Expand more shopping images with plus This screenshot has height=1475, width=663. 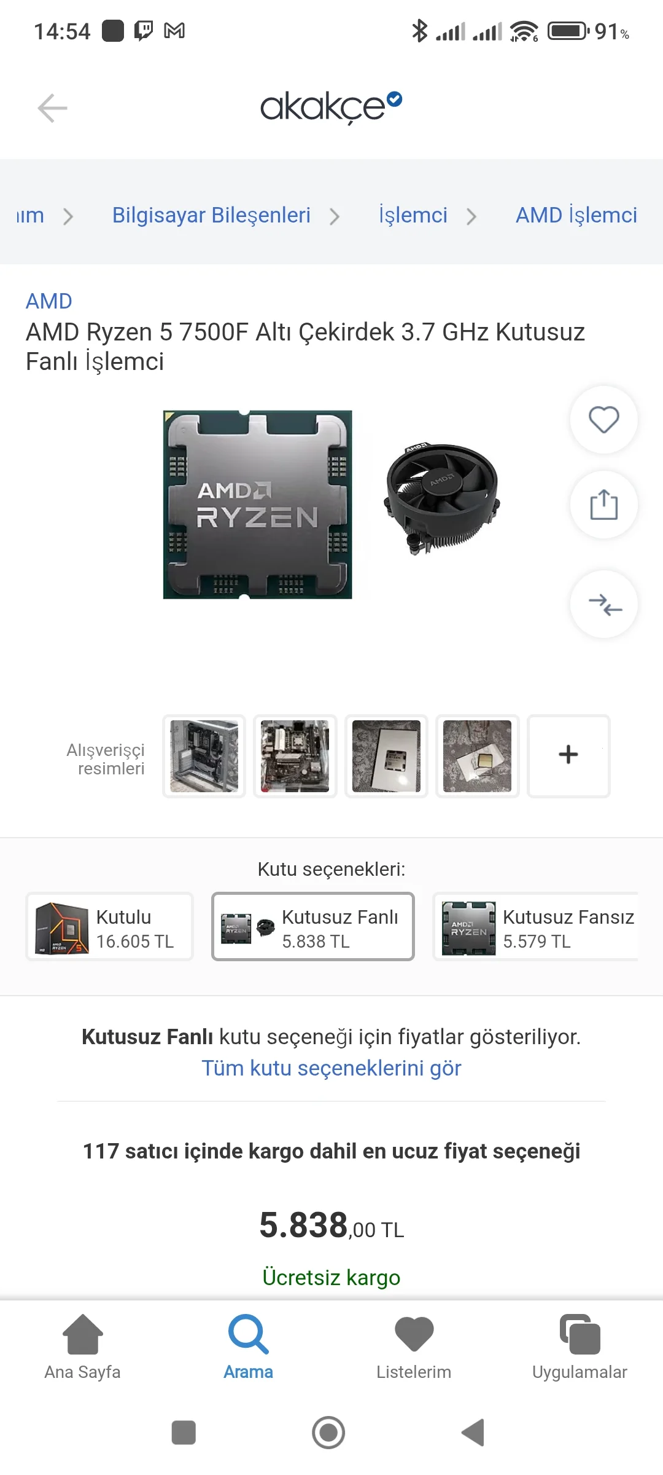pyautogui.click(x=568, y=755)
